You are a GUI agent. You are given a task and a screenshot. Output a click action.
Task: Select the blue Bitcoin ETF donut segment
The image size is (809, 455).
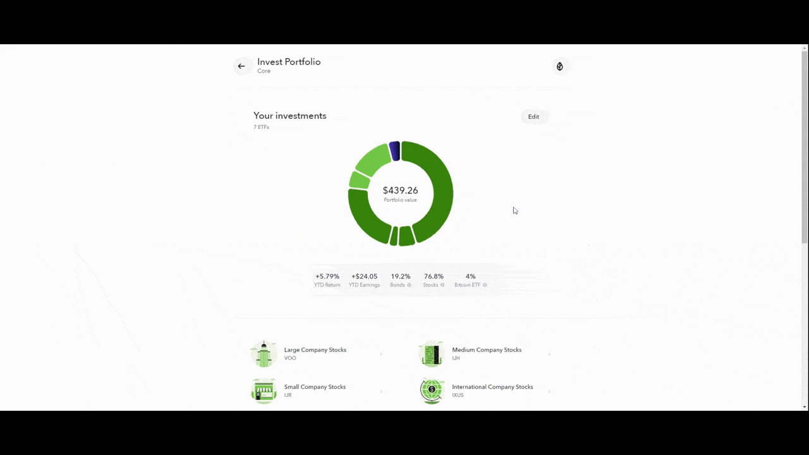[x=395, y=151]
